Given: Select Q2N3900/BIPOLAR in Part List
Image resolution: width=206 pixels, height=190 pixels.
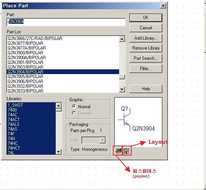Looking at the screenshot, I should [63, 53].
